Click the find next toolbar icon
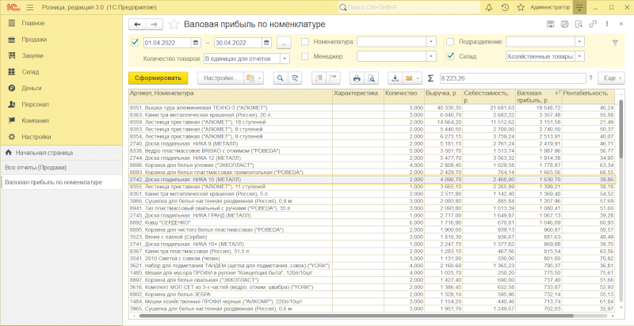 click(x=295, y=78)
